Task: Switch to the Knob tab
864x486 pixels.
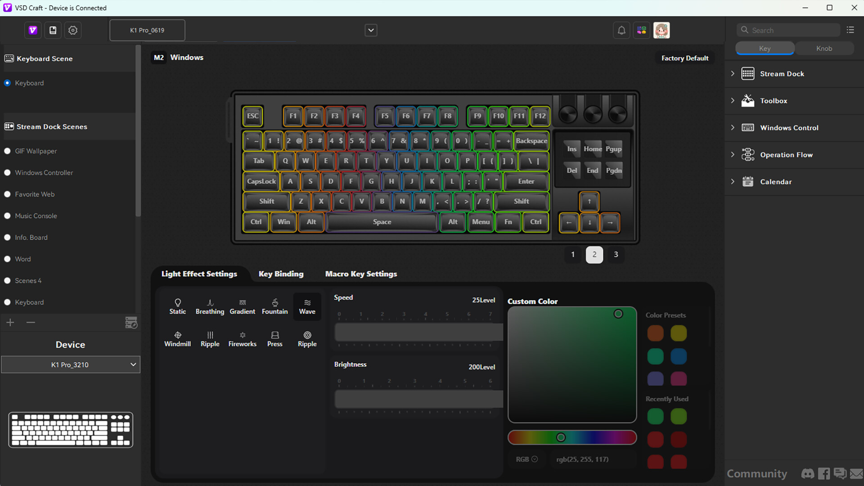Action: [x=824, y=49]
